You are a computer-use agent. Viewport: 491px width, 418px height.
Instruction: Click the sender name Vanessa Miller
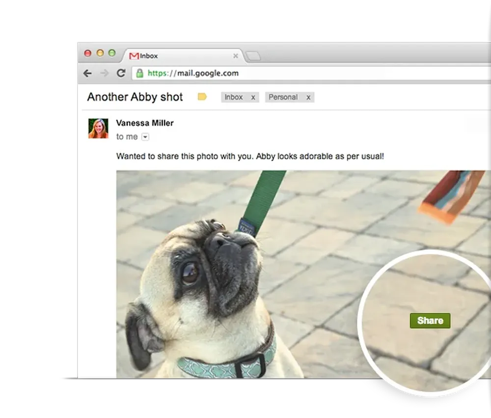(144, 123)
